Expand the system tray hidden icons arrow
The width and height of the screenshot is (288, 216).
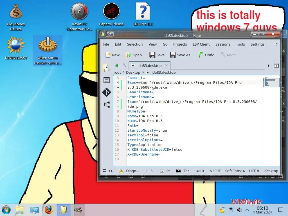(247, 210)
